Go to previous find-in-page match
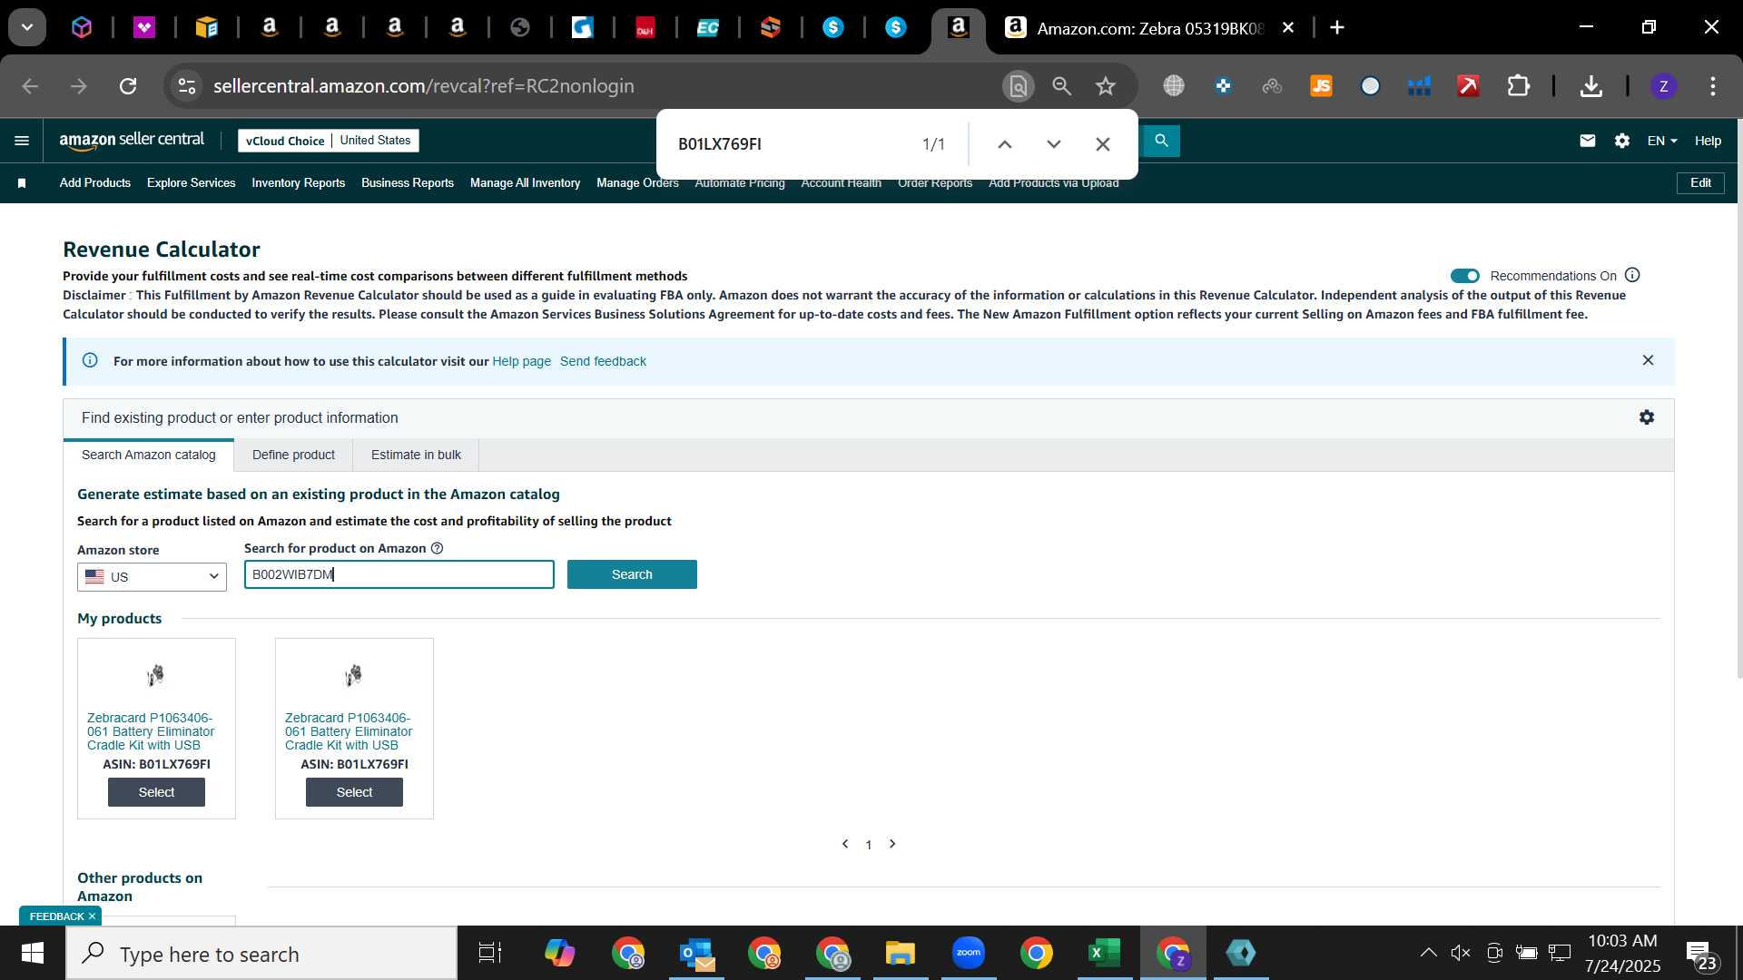This screenshot has width=1743, height=980. click(1005, 144)
